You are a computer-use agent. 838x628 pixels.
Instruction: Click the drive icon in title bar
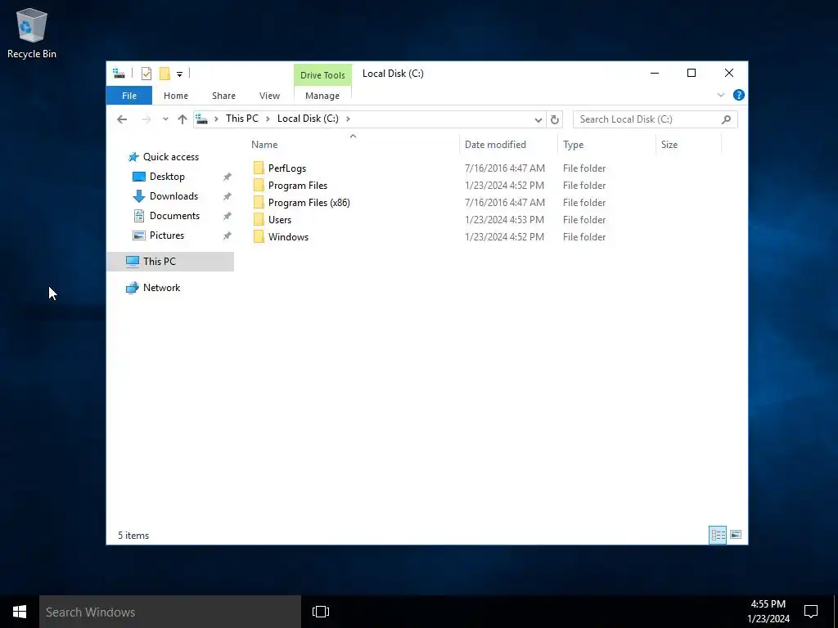(x=119, y=74)
